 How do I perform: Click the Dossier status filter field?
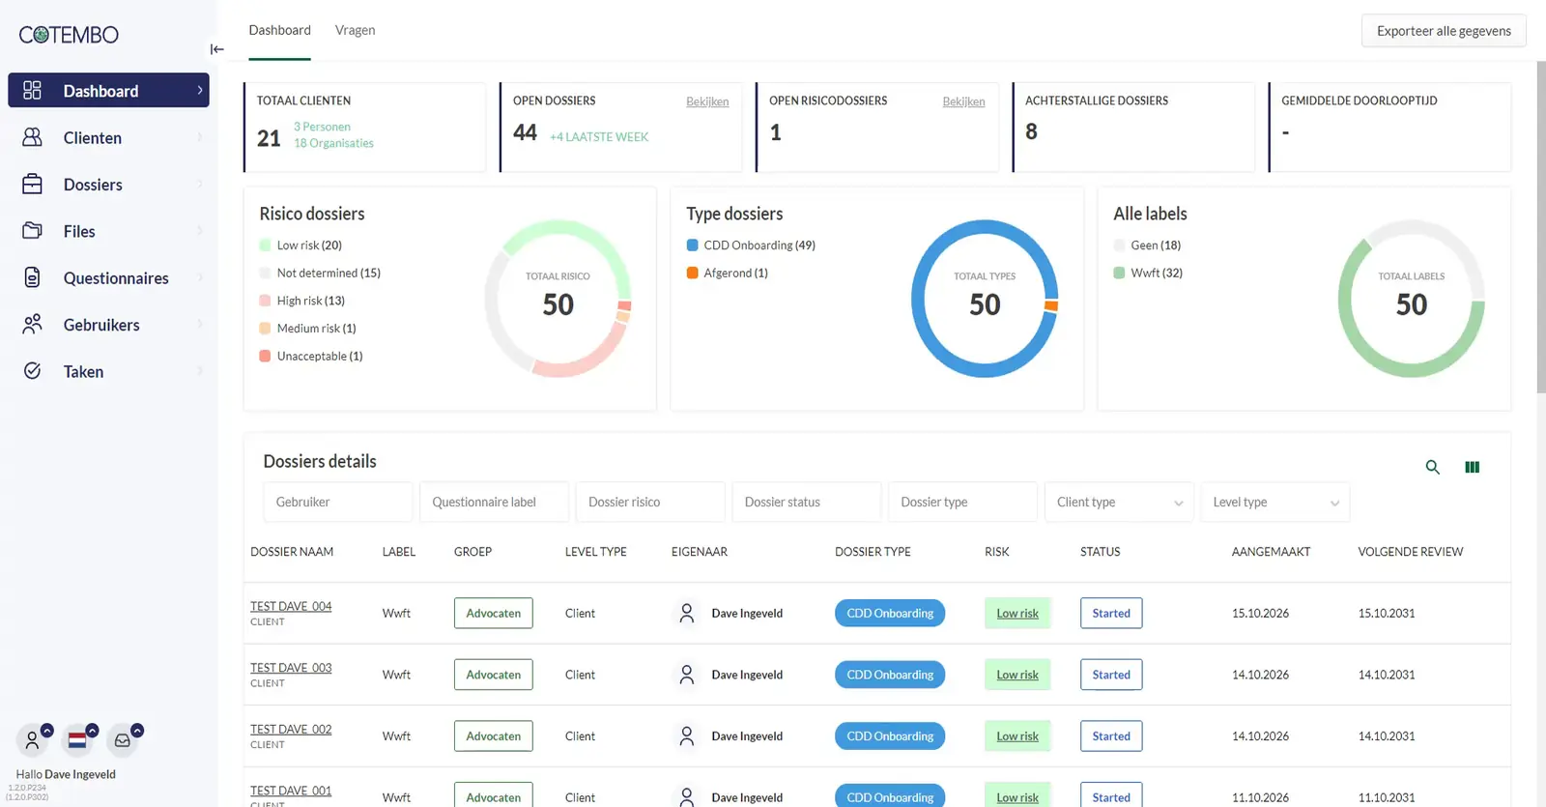tap(807, 503)
